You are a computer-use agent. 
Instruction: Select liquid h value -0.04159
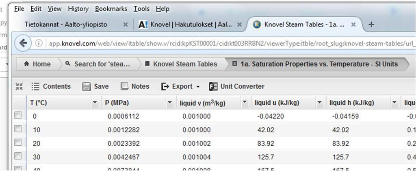[345, 116]
